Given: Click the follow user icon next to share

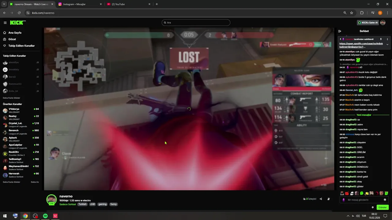Looking at the screenshot, I should (329, 199).
